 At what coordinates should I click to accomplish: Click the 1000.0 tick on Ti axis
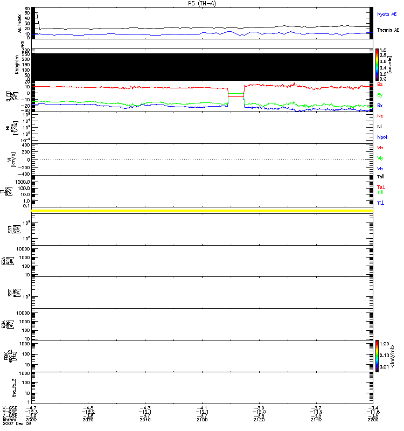(x=23, y=182)
